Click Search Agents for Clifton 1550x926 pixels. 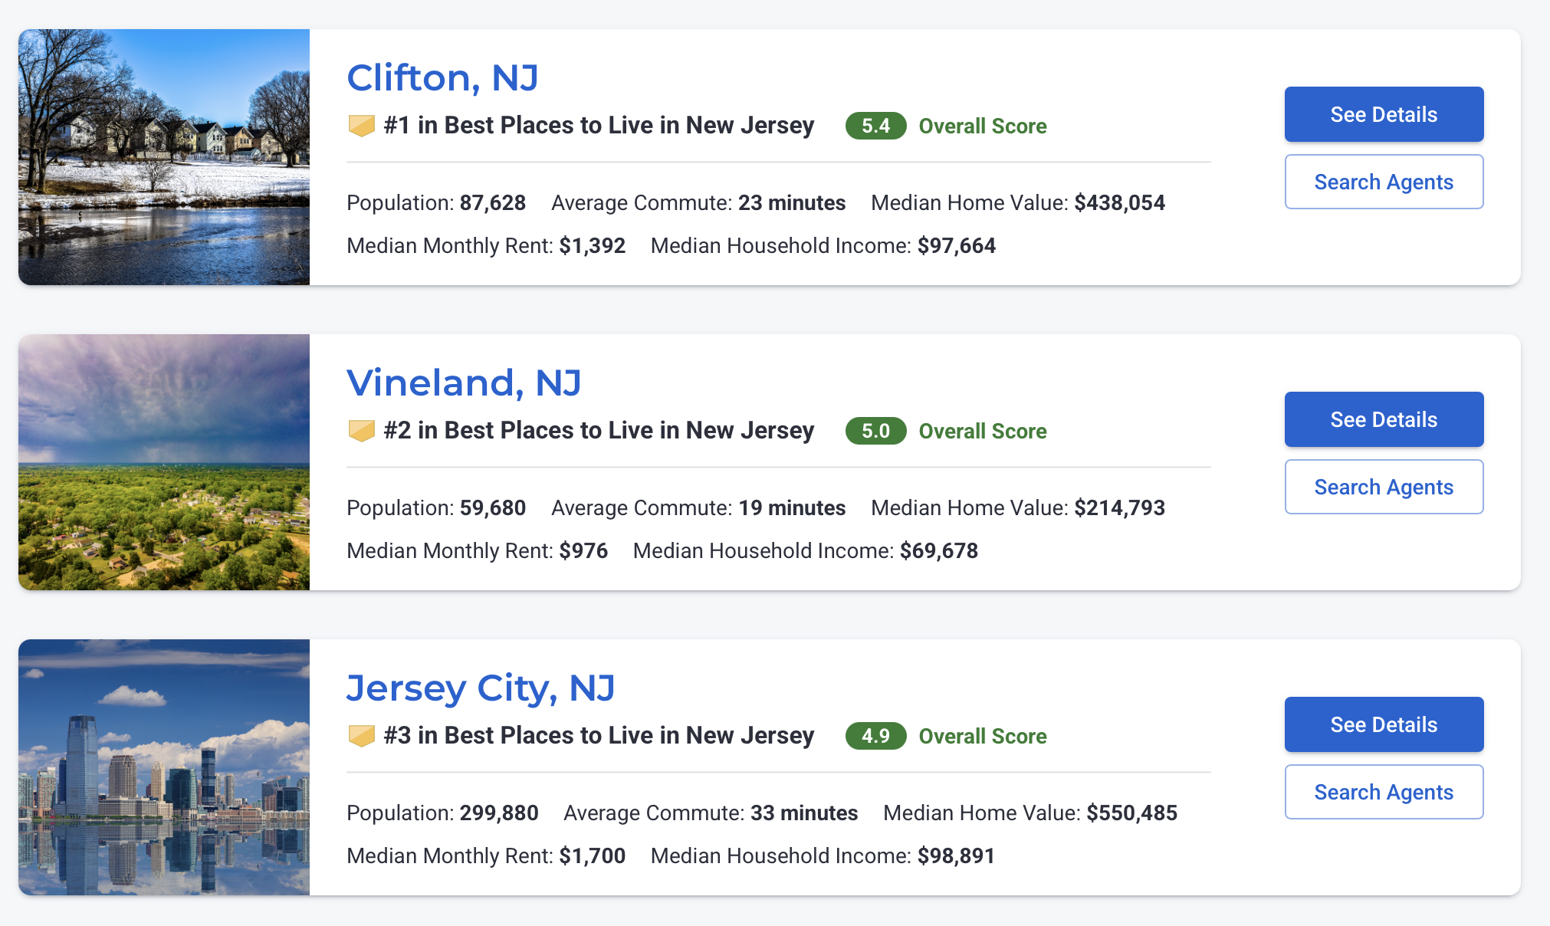click(1384, 182)
